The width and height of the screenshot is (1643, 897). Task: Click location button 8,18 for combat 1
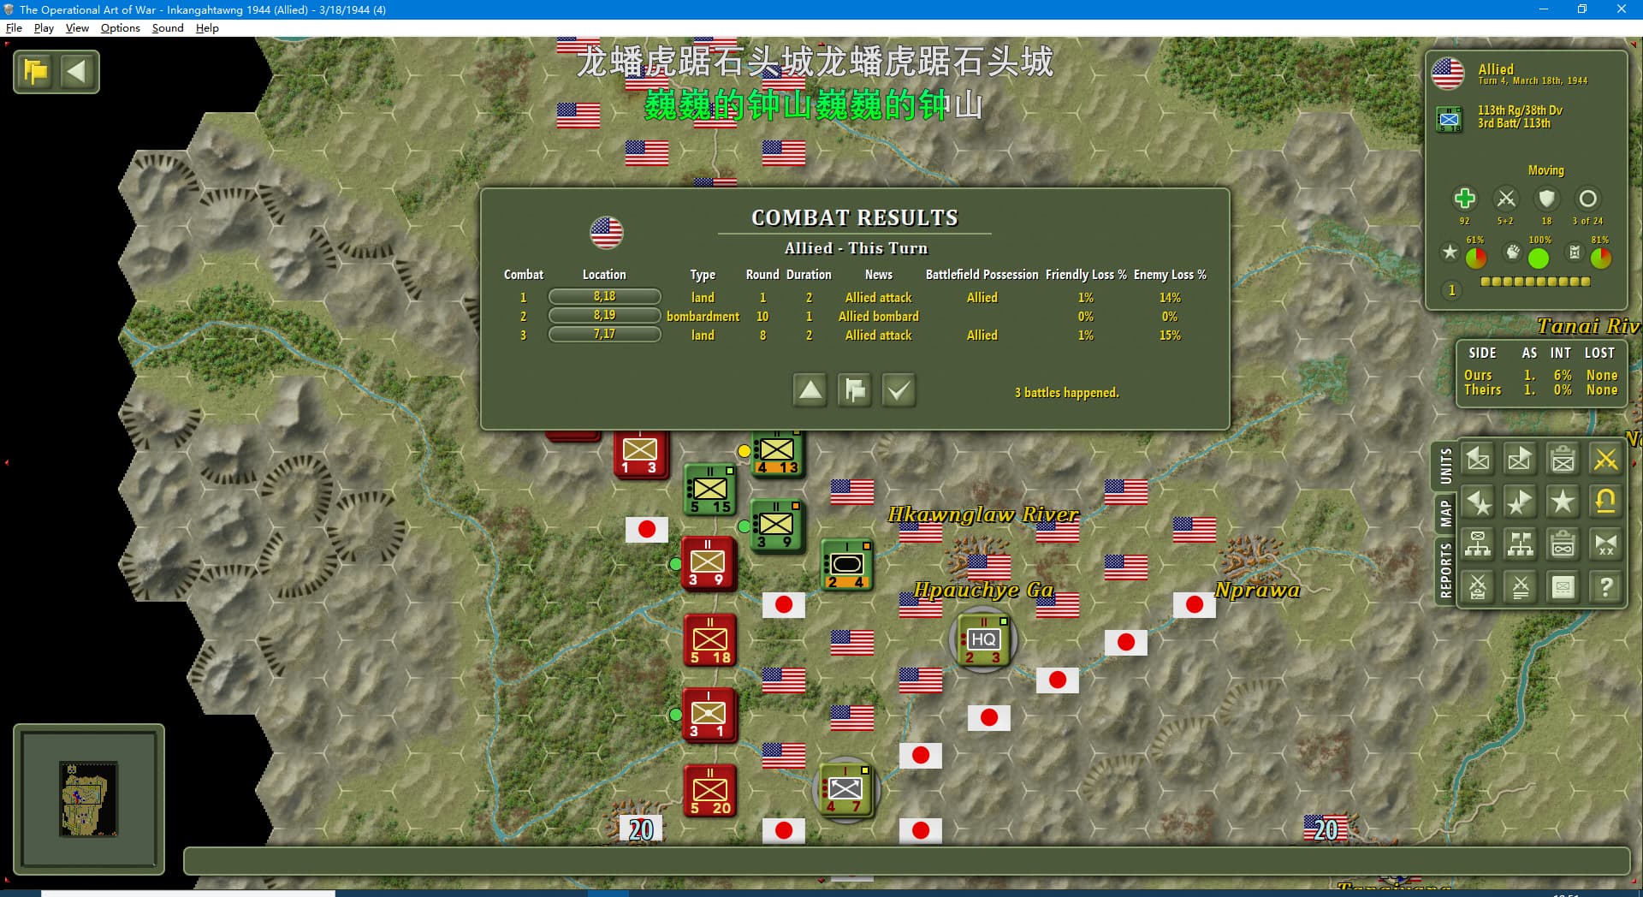tap(604, 296)
